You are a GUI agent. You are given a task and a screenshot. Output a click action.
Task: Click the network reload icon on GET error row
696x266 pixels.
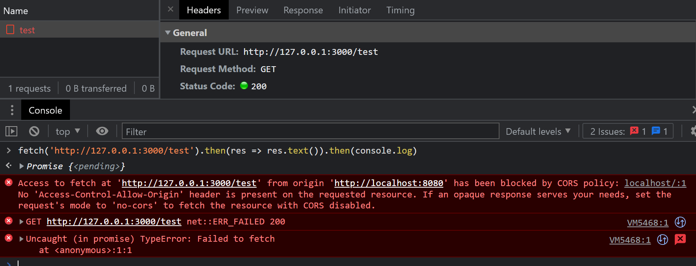click(x=680, y=222)
